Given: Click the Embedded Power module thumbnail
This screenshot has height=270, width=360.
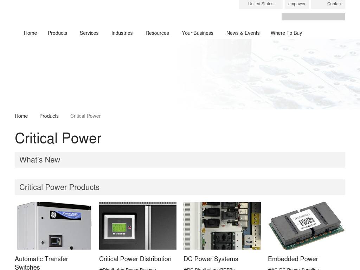Looking at the screenshot, I should [306, 226].
